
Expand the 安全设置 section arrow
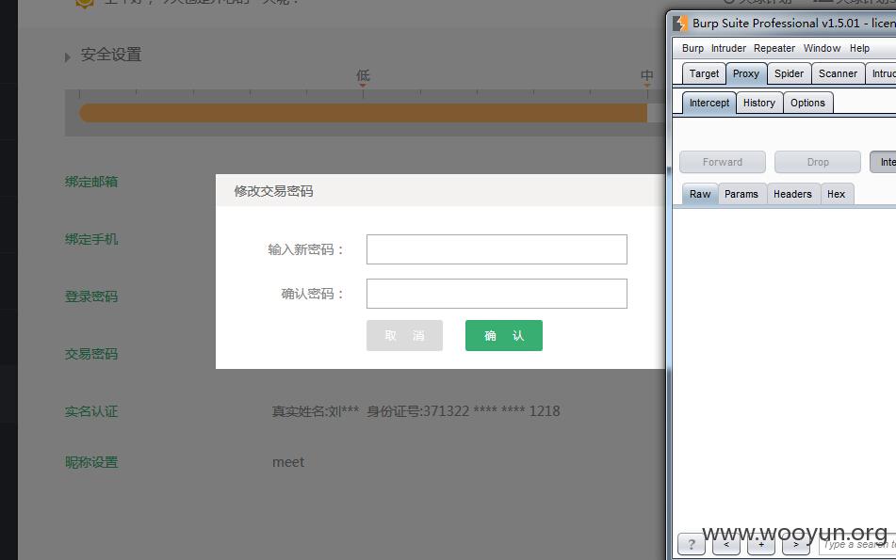68,57
